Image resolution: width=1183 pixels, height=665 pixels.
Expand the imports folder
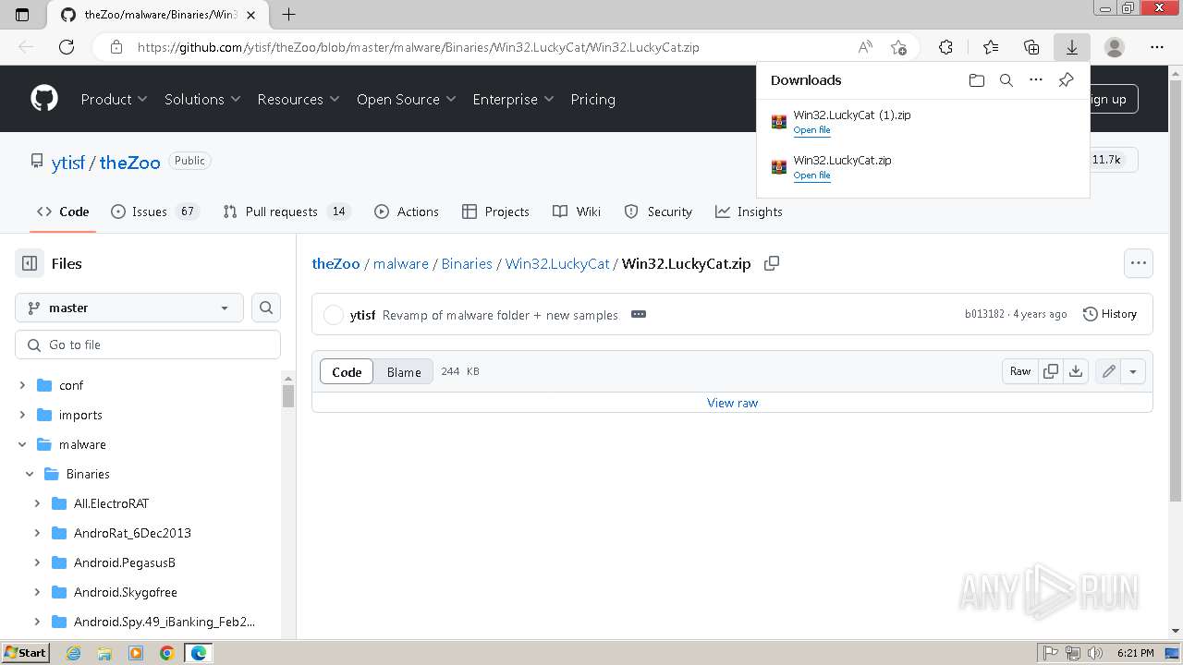22,415
